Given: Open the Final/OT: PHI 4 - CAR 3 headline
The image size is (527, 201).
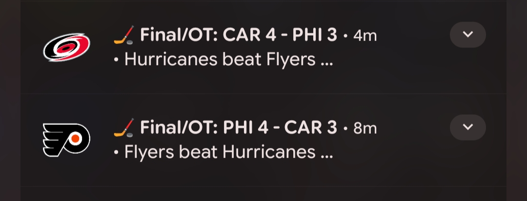Looking at the screenshot, I should (x=239, y=128).
